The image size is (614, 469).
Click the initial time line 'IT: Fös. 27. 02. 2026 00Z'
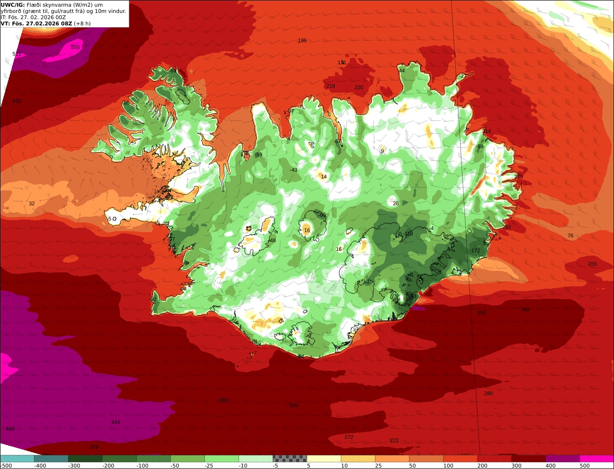pos(34,17)
